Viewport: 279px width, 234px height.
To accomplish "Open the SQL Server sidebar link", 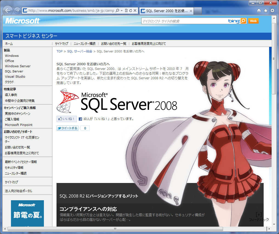I will click(x=14, y=71).
